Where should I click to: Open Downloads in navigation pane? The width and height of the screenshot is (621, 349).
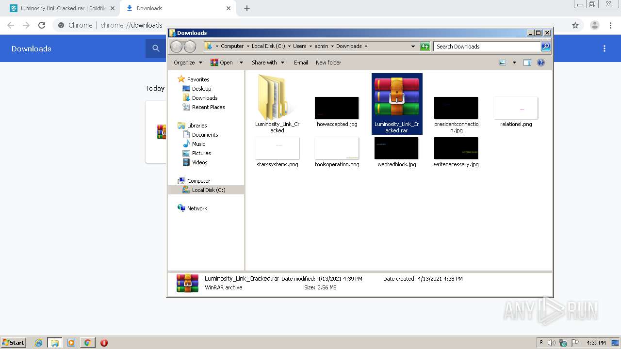(x=200, y=98)
